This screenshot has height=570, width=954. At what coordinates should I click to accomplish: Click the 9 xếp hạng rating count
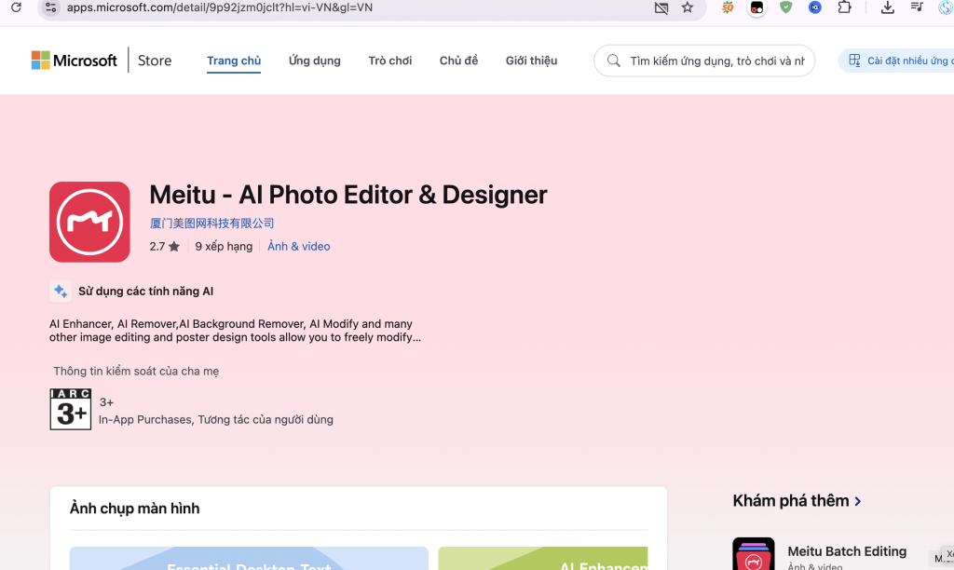tap(224, 247)
